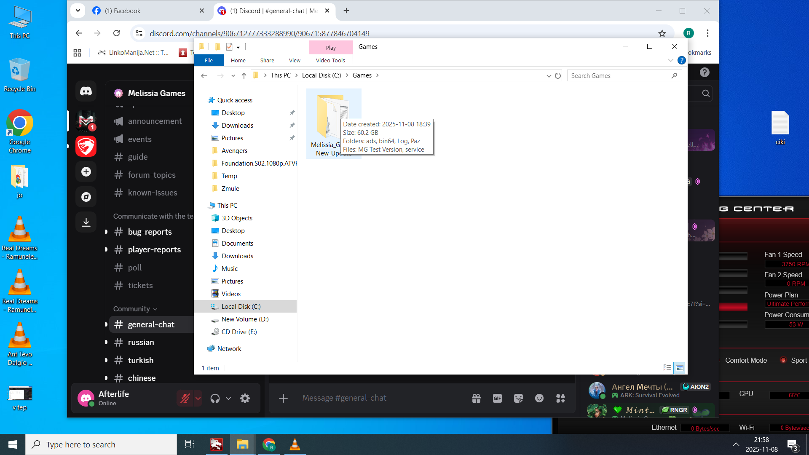Screen dimensions: 809x455
Task: Open the View ribbon tab
Action: click(x=295, y=60)
